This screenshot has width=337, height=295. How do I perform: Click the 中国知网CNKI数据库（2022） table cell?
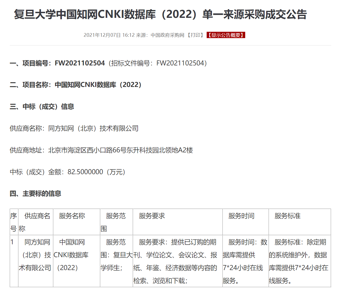pos(77,261)
